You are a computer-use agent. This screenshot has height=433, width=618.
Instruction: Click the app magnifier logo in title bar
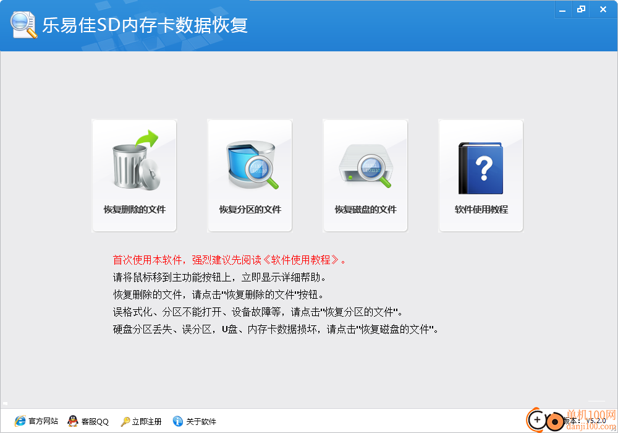click(x=24, y=25)
